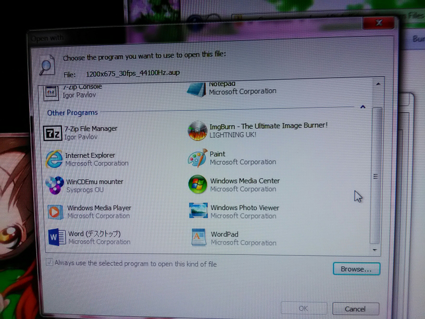Click the scrollbar down arrow
425x319 pixels.
coord(374,251)
